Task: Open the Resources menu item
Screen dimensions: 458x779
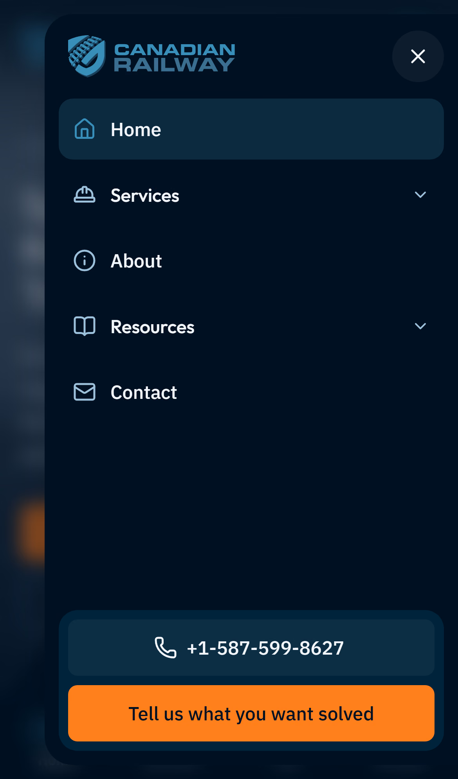Action: point(251,326)
